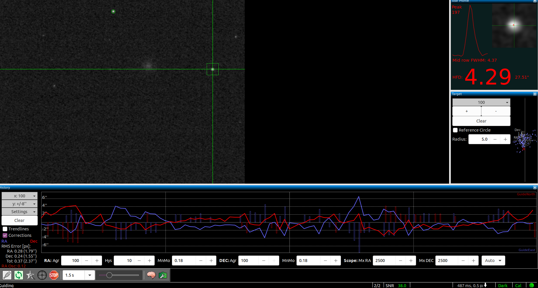
Task: Open camera settings wrench icon
Action: 163,275
